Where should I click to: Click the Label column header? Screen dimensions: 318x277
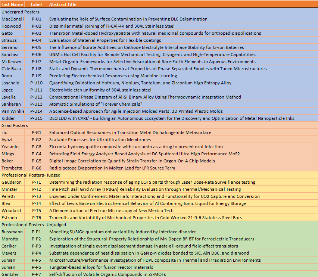[x=36, y=4]
